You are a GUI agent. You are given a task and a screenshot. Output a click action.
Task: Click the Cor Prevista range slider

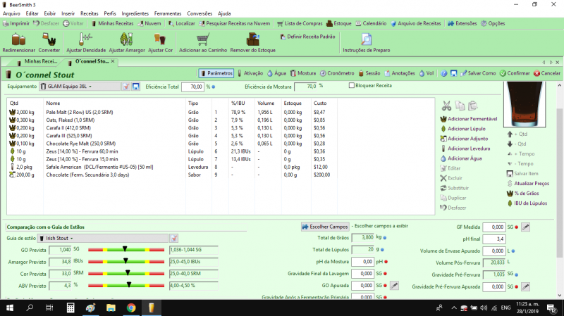[126, 274]
